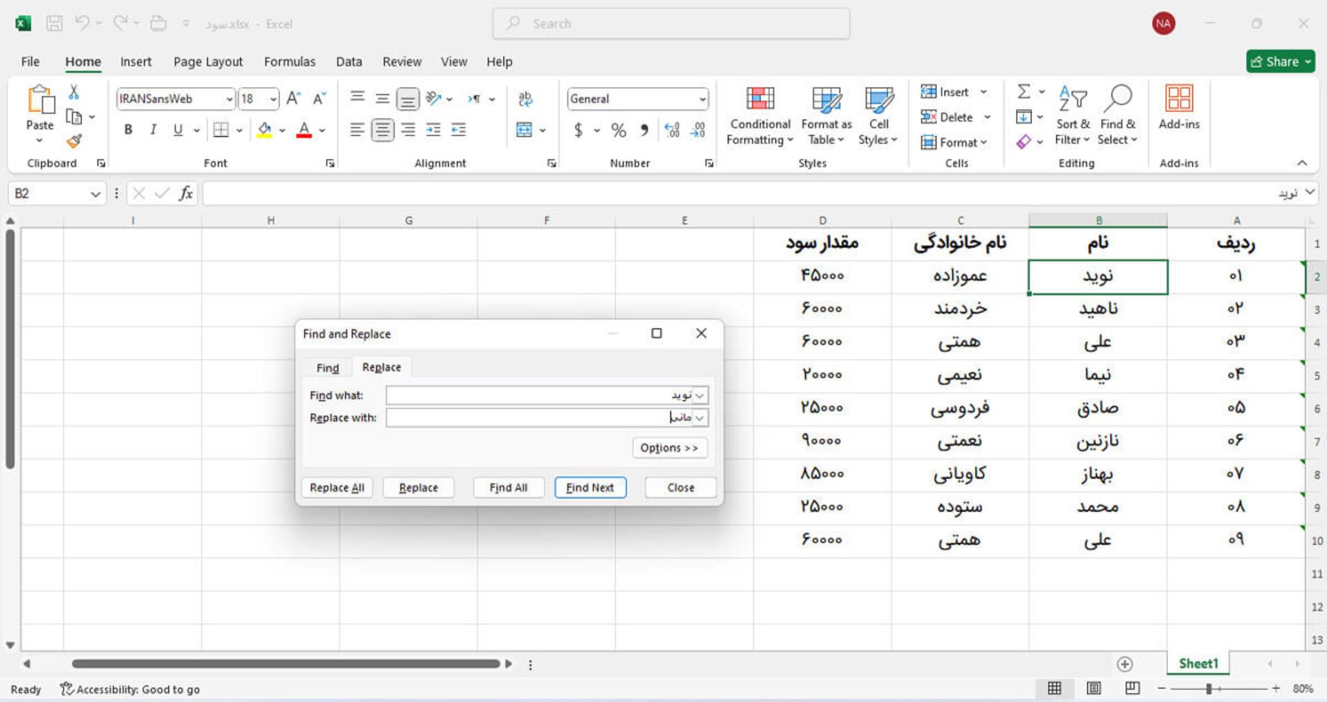Activate the Format Painter brush
Screen dimensions: 1327x702
pos(74,142)
